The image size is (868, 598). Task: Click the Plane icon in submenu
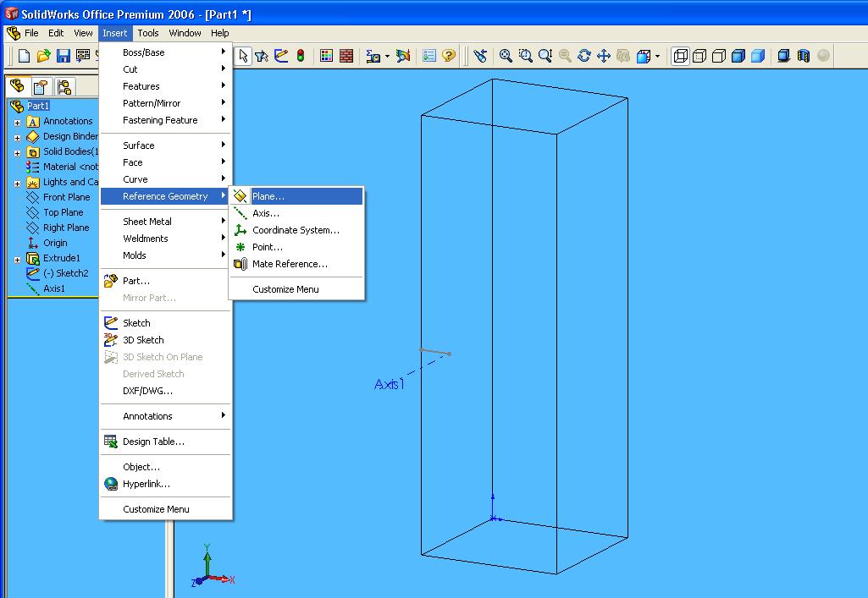coord(240,196)
